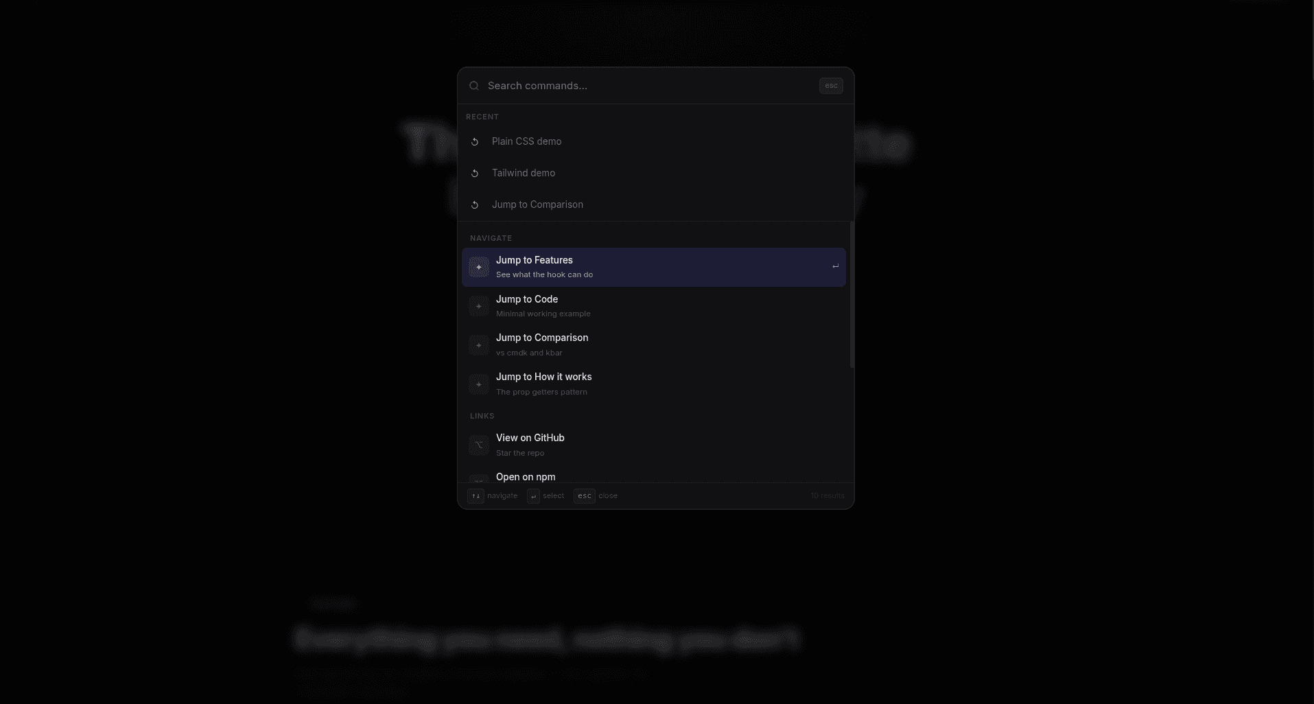Click the search magnifier icon
1314x704 pixels.
tap(473, 85)
